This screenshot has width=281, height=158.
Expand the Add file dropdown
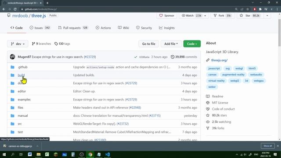point(171,44)
